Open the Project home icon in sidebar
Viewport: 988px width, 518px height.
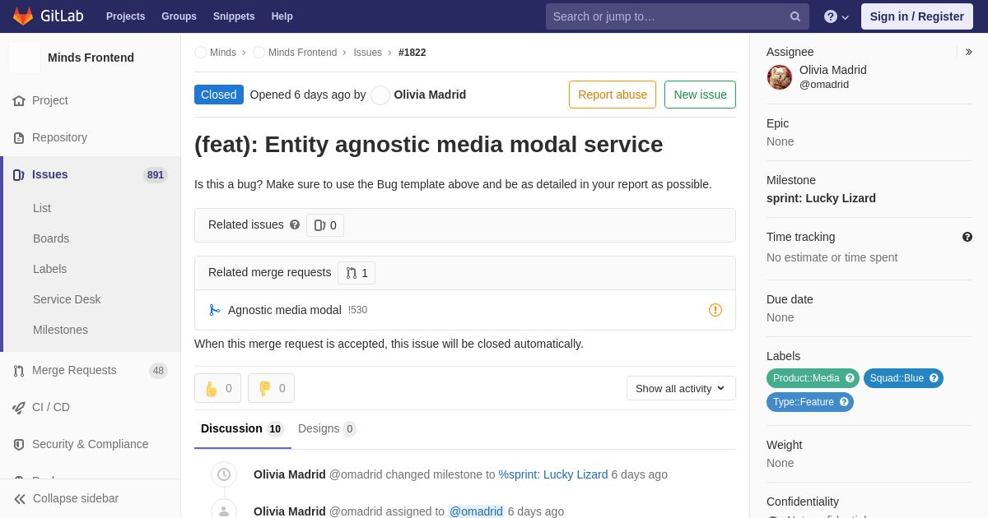pos(19,100)
